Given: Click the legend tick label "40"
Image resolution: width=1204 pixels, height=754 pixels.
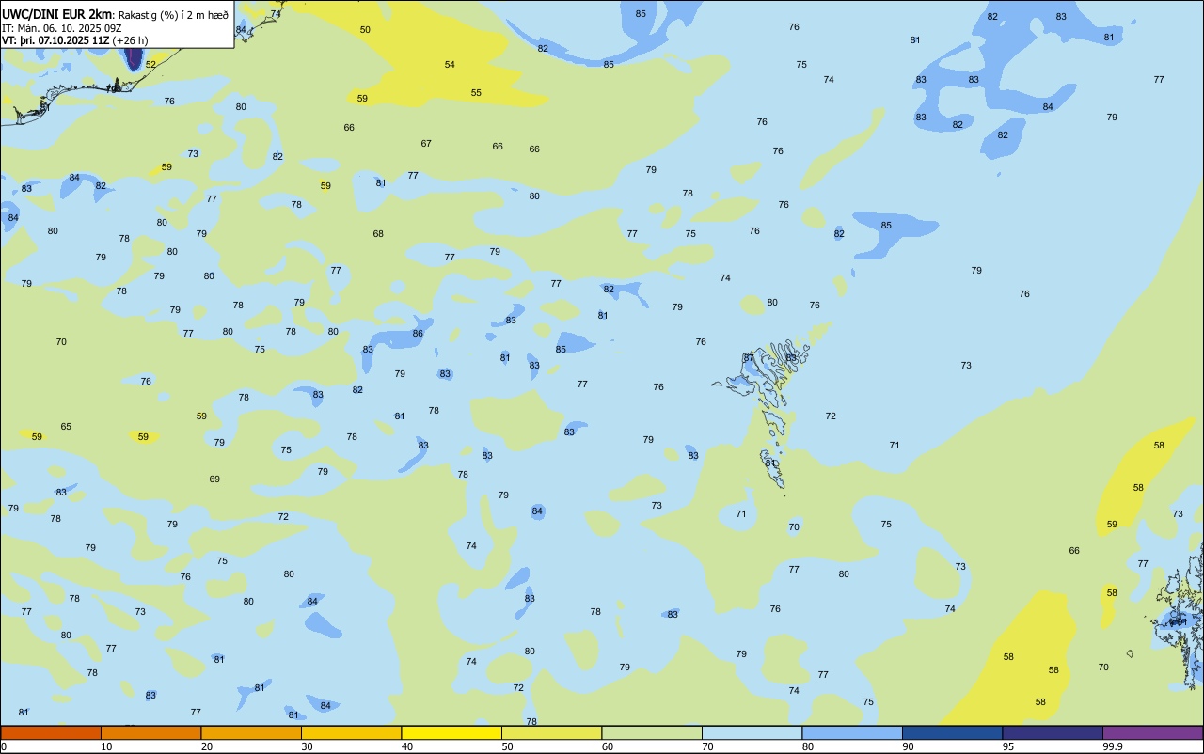Looking at the screenshot, I should pyautogui.click(x=407, y=746).
